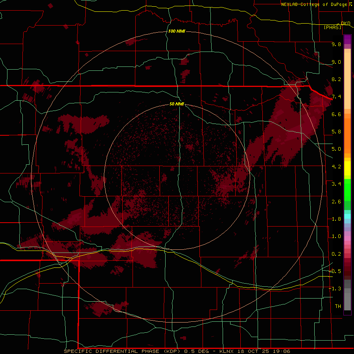Click the 0.2 scale value
The height and width of the screenshot is (354, 354).
tap(336, 254)
